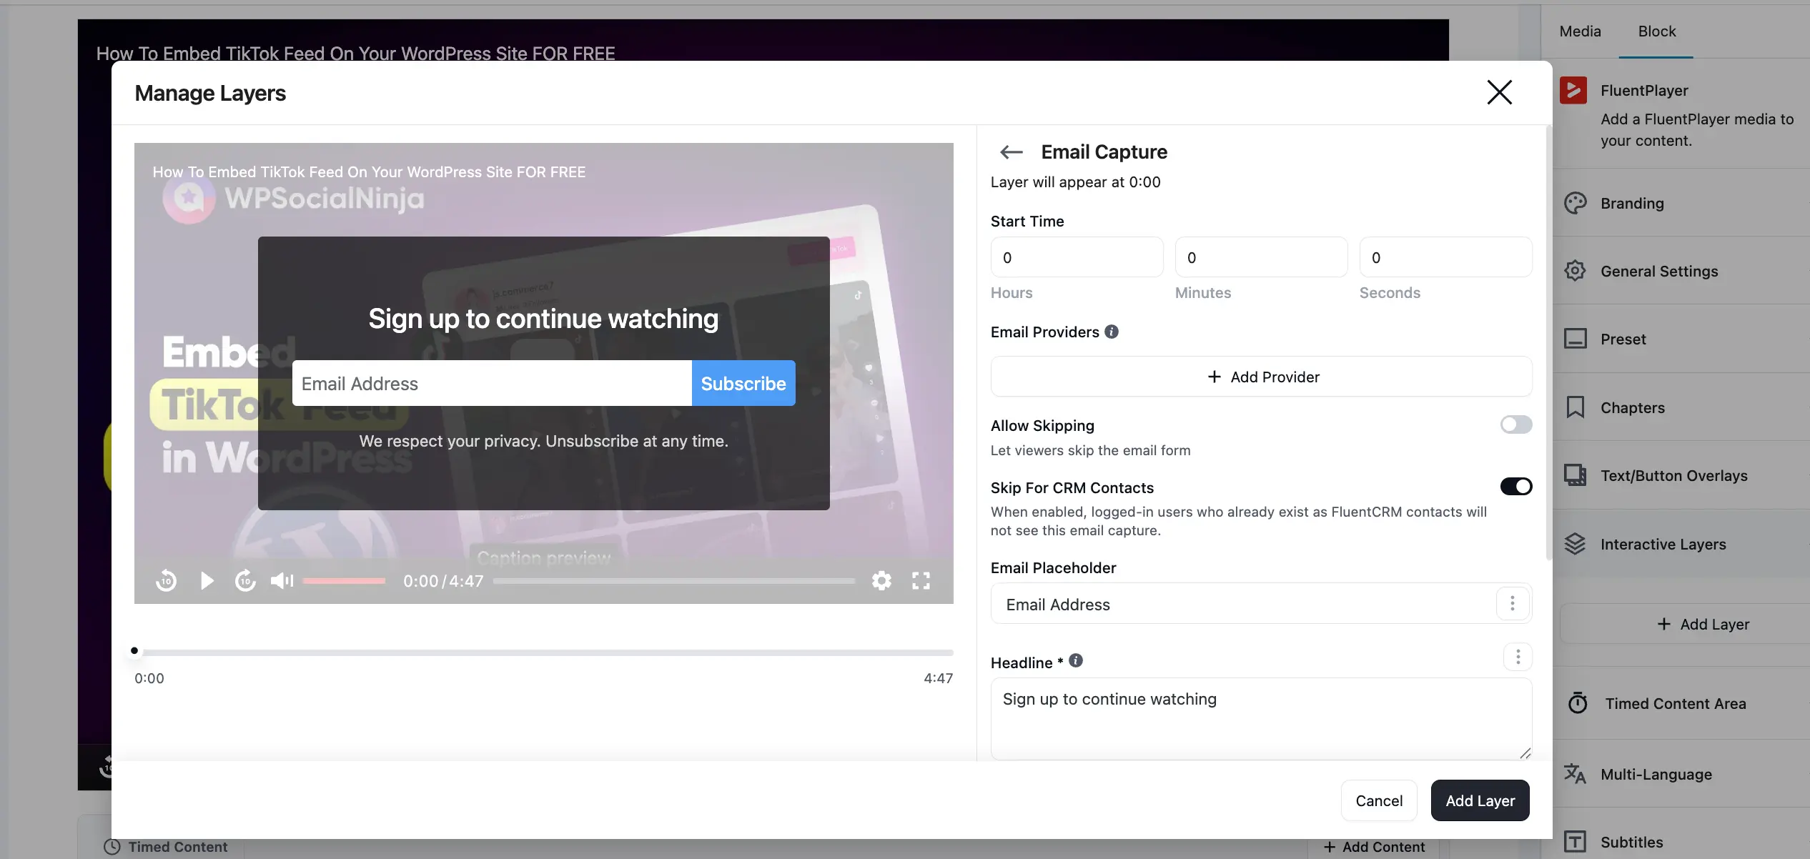Image resolution: width=1810 pixels, height=859 pixels.
Task: Open preview player settings gear
Action: (881, 580)
